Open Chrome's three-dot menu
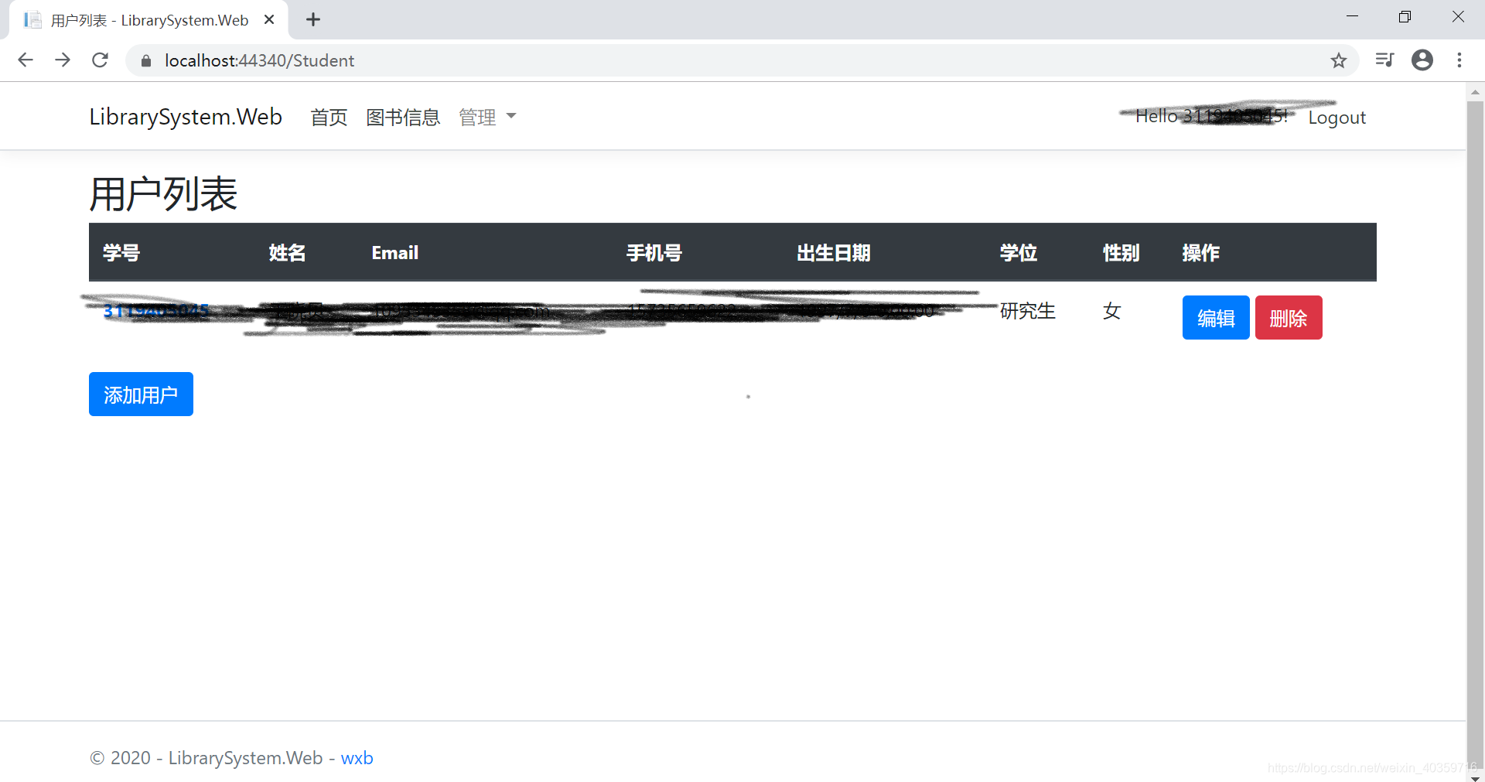Screen dimensions: 1485x782 click(1460, 60)
